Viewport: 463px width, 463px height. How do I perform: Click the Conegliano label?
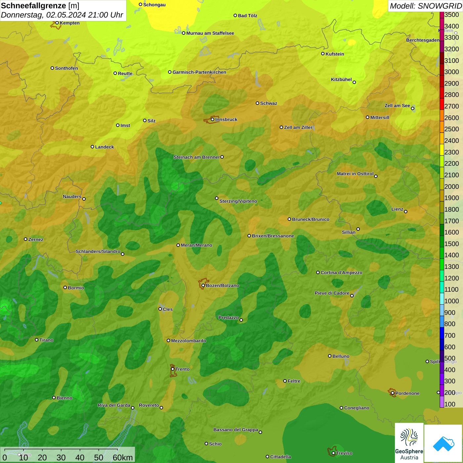pyautogui.click(x=357, y=408)
